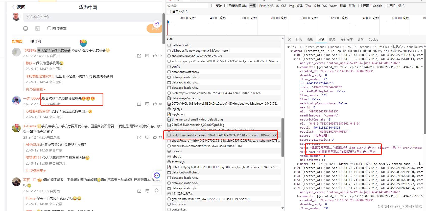This screenshot has height=211, width=426.
Task: Collapse item 7 in data array
Action: 295,188
